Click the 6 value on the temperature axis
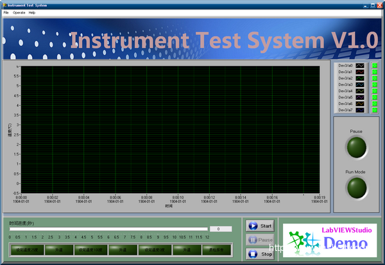Screen dimensions: 385x265 (17, 67)
